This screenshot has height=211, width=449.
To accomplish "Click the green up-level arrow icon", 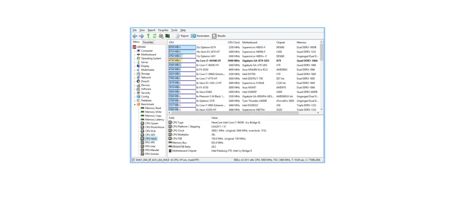I will click(x=148, y=36).
